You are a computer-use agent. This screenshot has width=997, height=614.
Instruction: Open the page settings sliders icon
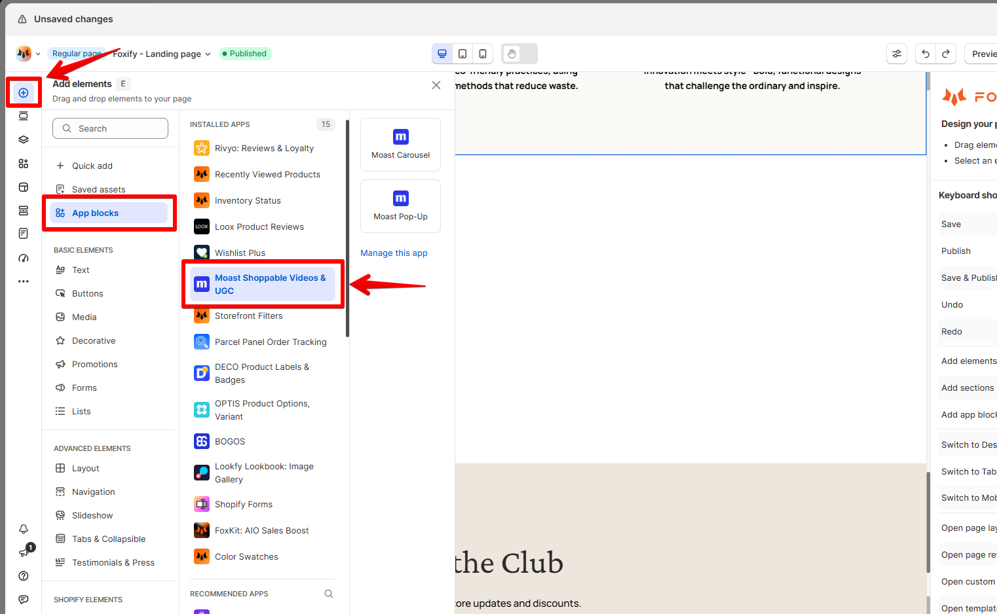[x=897, y=54]
